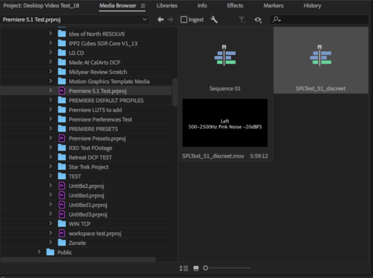373x278 pixels.
Task: Click the Untitle2.prproj file icon
Action: click(x=62, y=186)
